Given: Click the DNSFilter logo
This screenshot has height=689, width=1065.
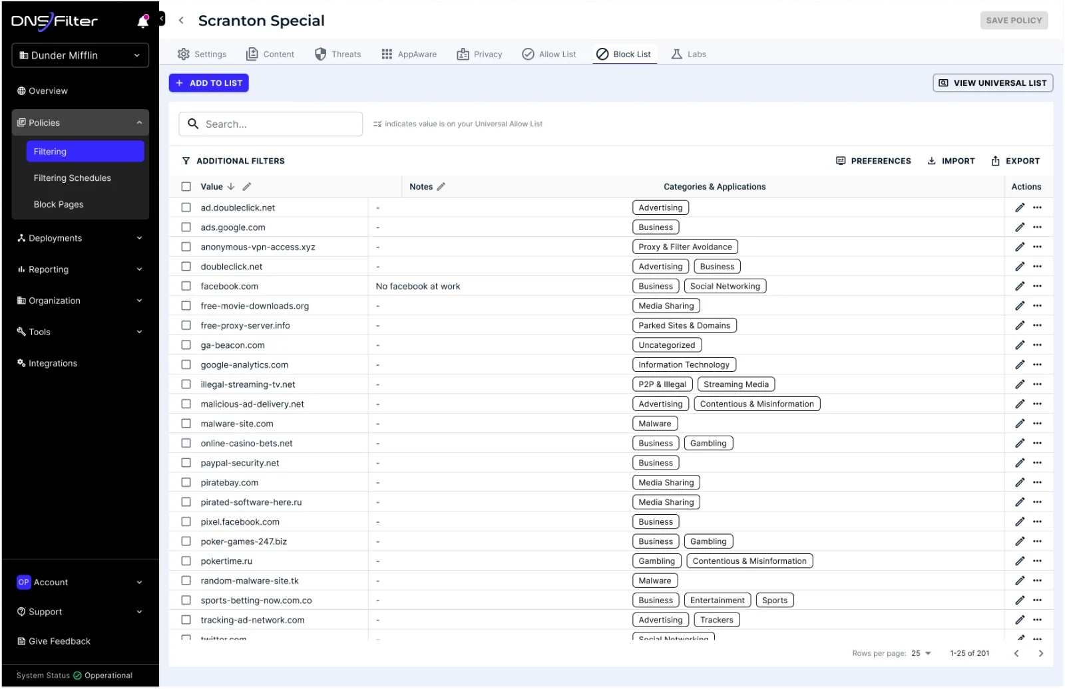Looking at the screenshot, I should (55, 21).
